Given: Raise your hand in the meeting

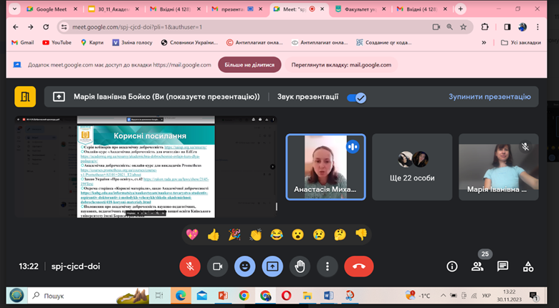Looking at the screenshot, I should [300, 266].
